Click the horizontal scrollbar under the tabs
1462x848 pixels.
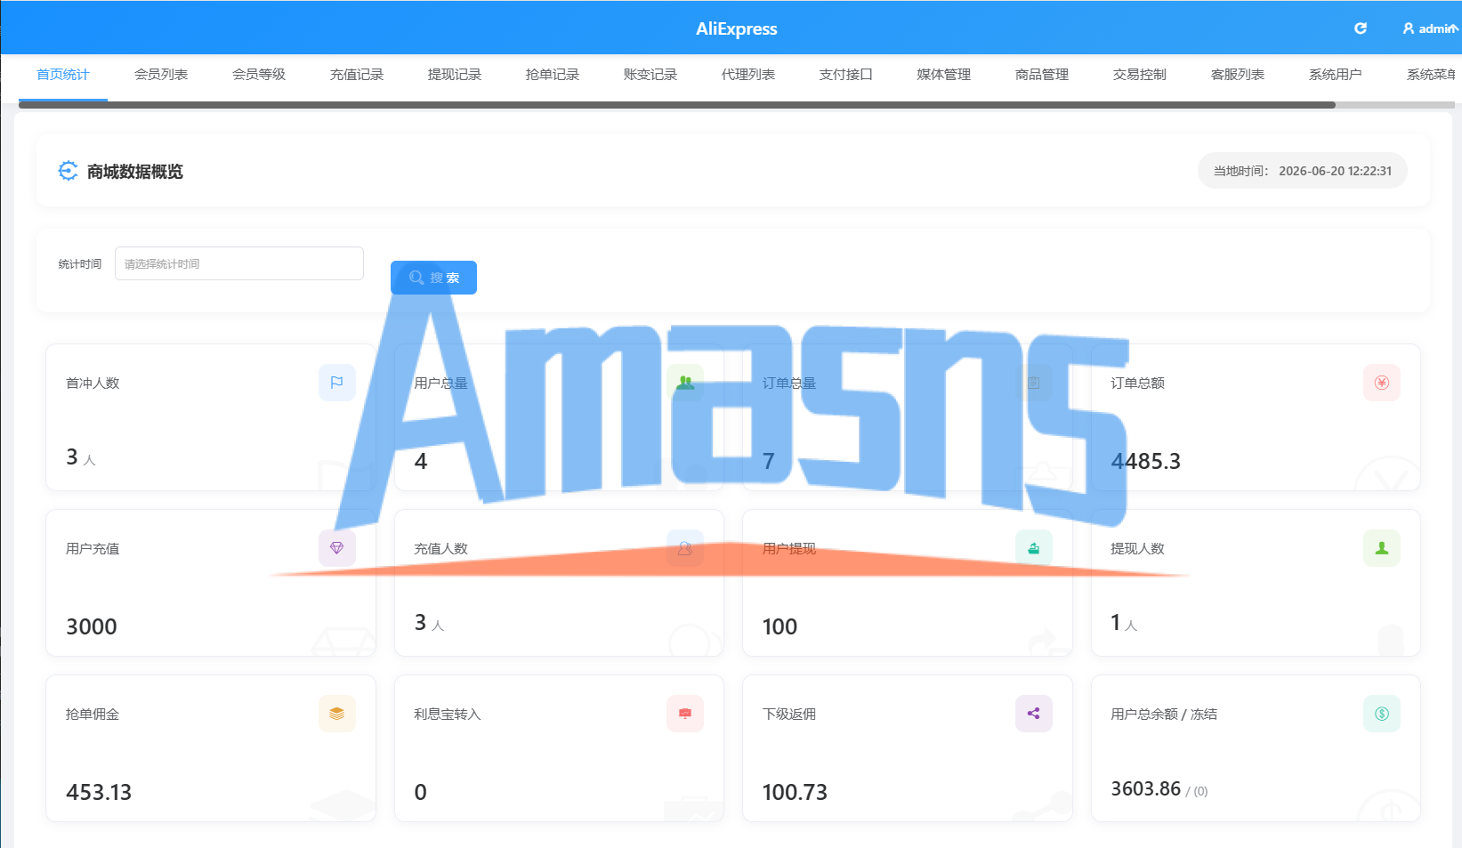click(677, 105)
